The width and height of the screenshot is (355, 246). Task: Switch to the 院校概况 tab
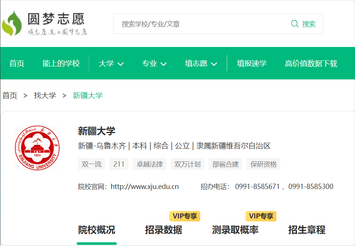97,230
